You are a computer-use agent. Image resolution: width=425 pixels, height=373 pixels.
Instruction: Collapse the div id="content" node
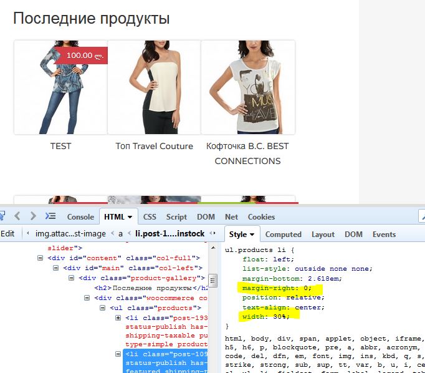pos(41,257)
